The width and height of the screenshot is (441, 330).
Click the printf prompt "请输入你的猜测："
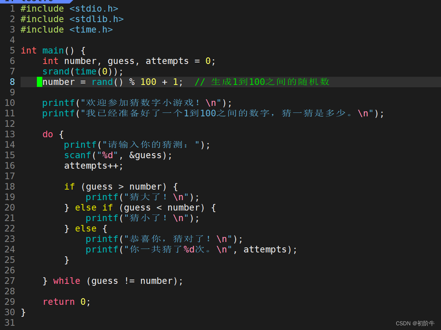[x=137, y=145]
